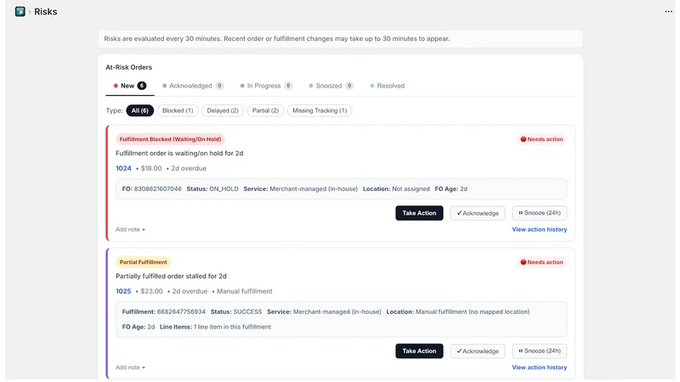View action history for order 1024
This screenshot has height=382, width=680.
coord(540,229)
